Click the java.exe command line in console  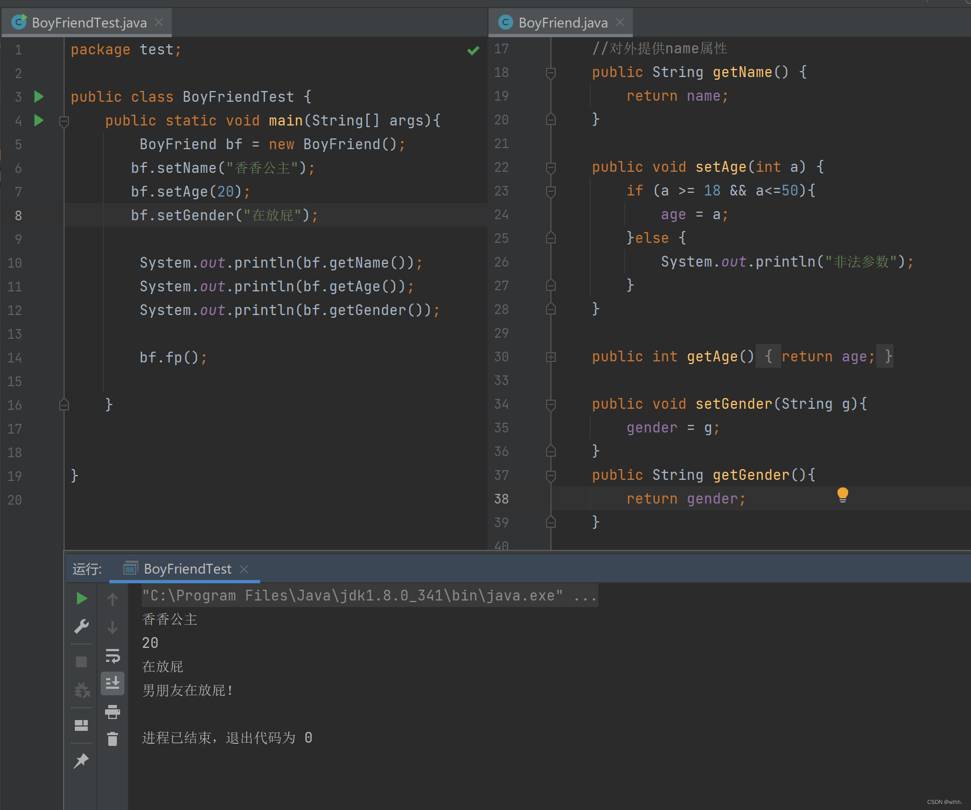click(x=369, y=596)
